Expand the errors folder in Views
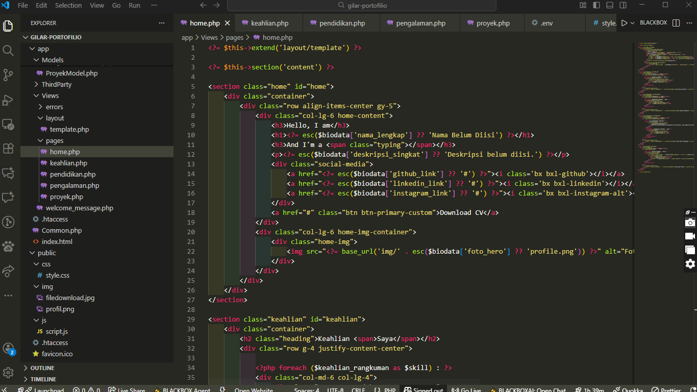The width and height of the screenshot is (697, 392). click(54, 107)
